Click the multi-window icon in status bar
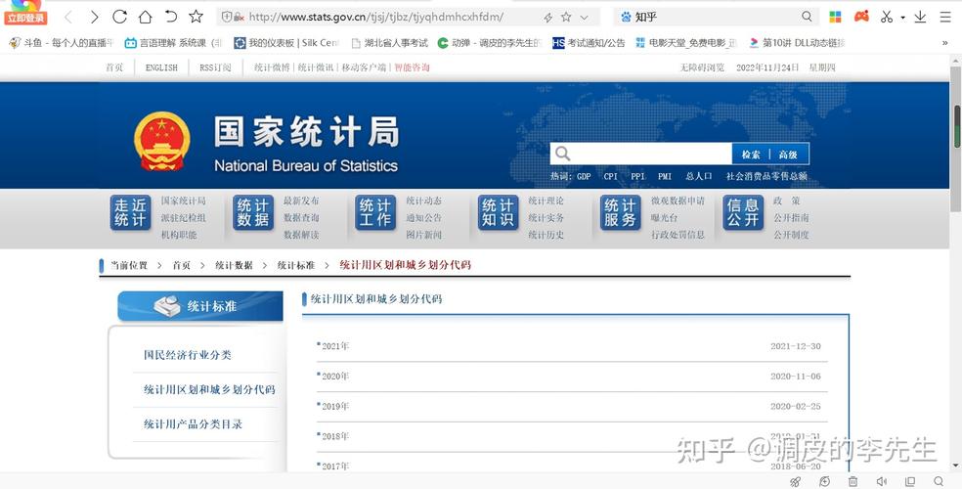The width and height of the screenshot is (962, 489). (910, 481)
